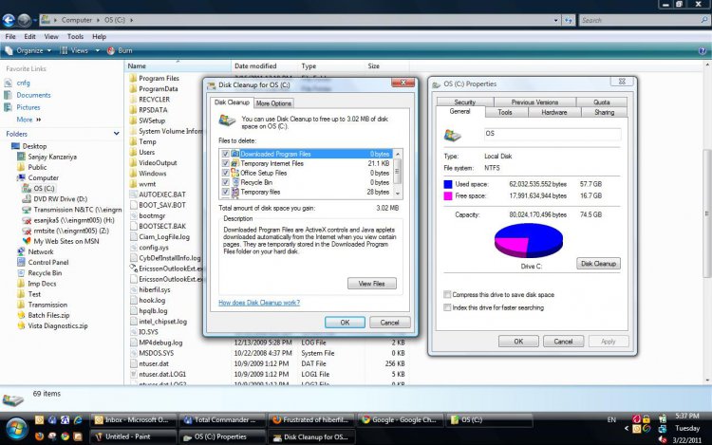
Task: Enable Index this drive for faster searching
Action: [x=447, y=307]
